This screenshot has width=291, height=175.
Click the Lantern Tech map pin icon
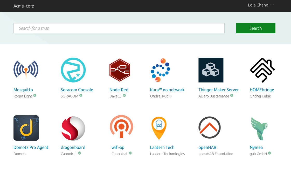(159, 128)
